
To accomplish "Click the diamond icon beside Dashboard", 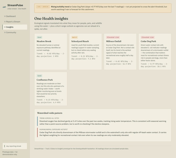I will point(5,16).
